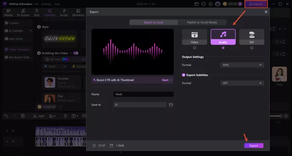Click the marker shield icon
This screenshot has height=156, width=292.
tap(65, 116)
